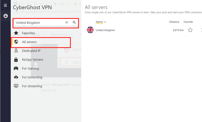Select the For torrenting menu item
The height and width of the screenshot is (122, 202).
pos(32,77)
